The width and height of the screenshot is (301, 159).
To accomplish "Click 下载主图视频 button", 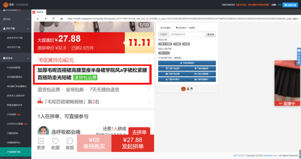I will click(201, 74).
